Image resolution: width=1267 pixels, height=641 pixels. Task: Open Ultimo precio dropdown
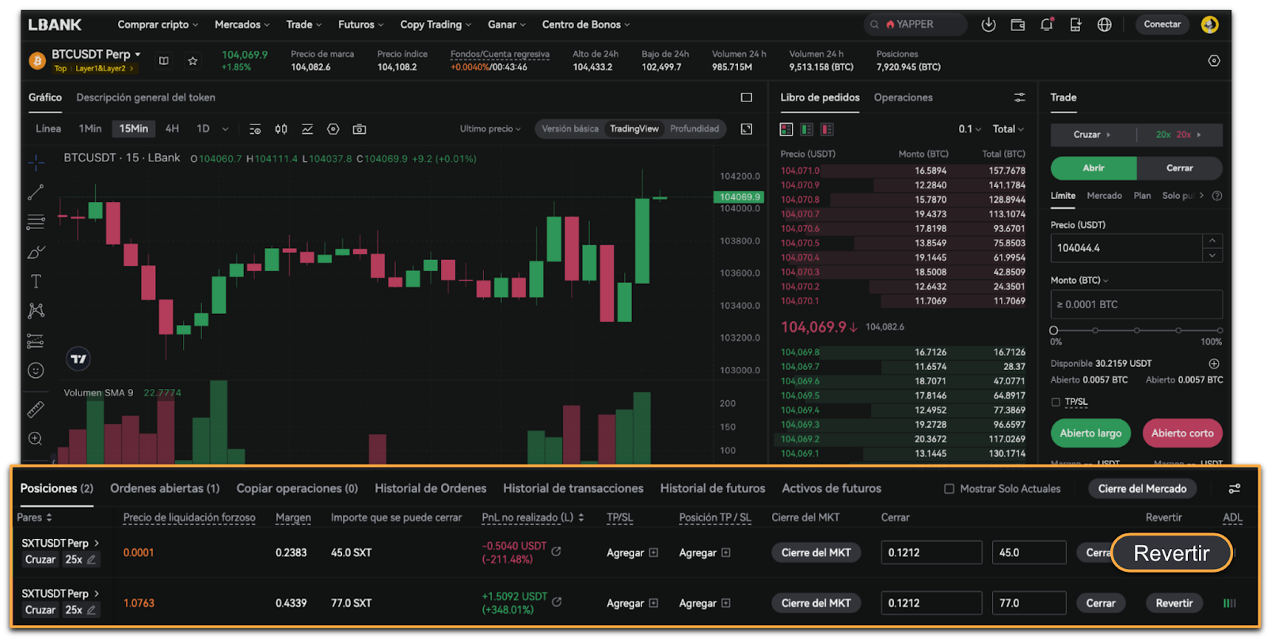[490, 129]
